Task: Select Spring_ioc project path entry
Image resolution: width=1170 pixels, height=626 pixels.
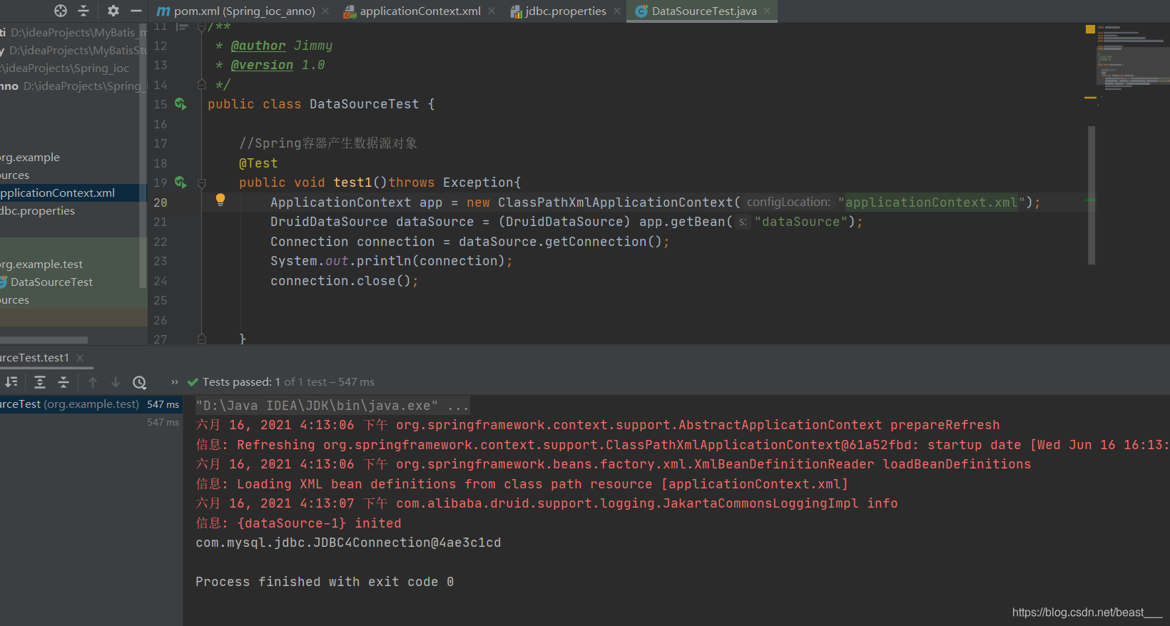Action: [65, 68]
